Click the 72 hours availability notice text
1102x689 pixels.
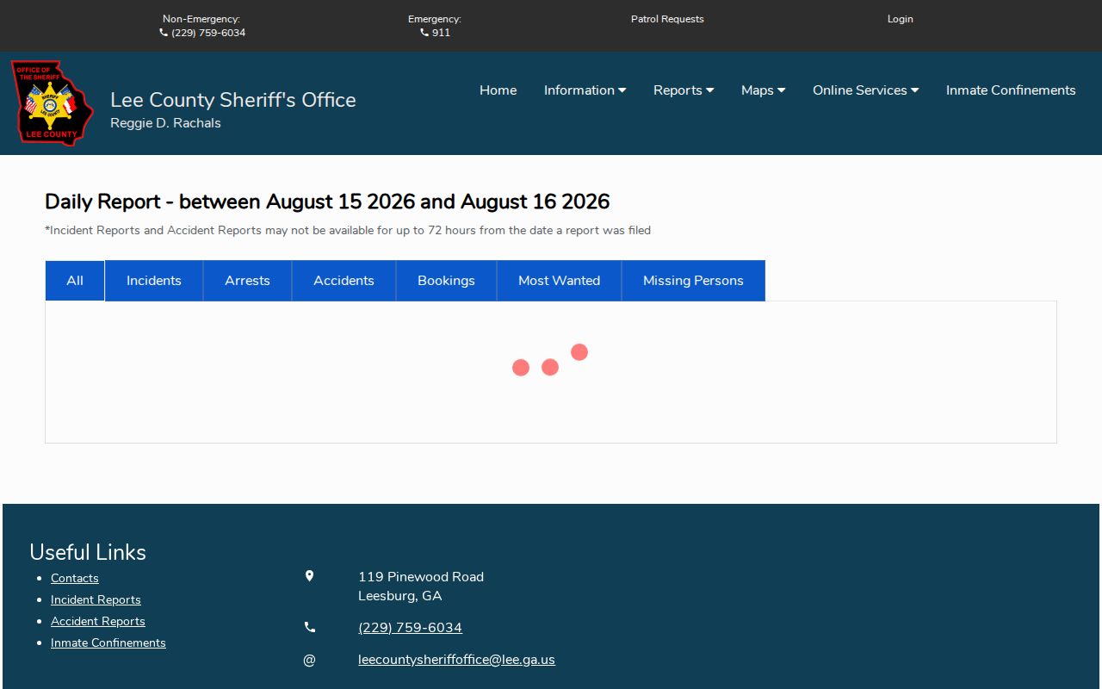tap(348, 230)
